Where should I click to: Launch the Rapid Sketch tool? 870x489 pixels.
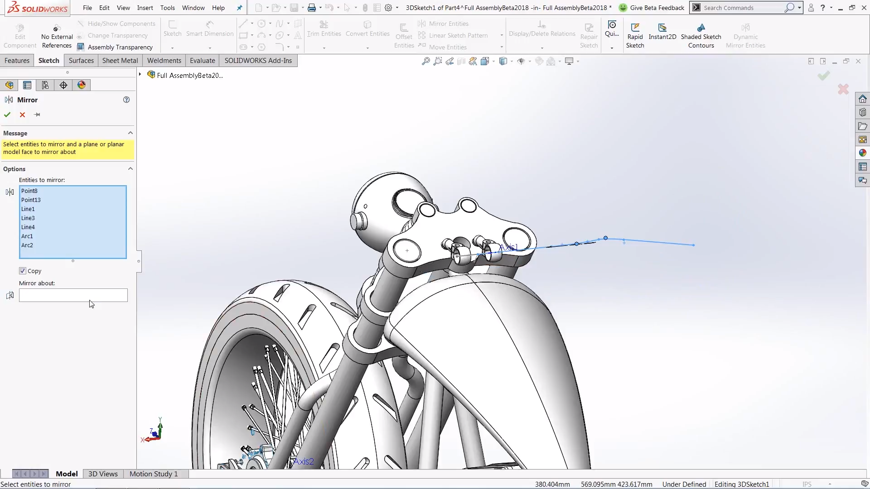click(x=635, y=34)
